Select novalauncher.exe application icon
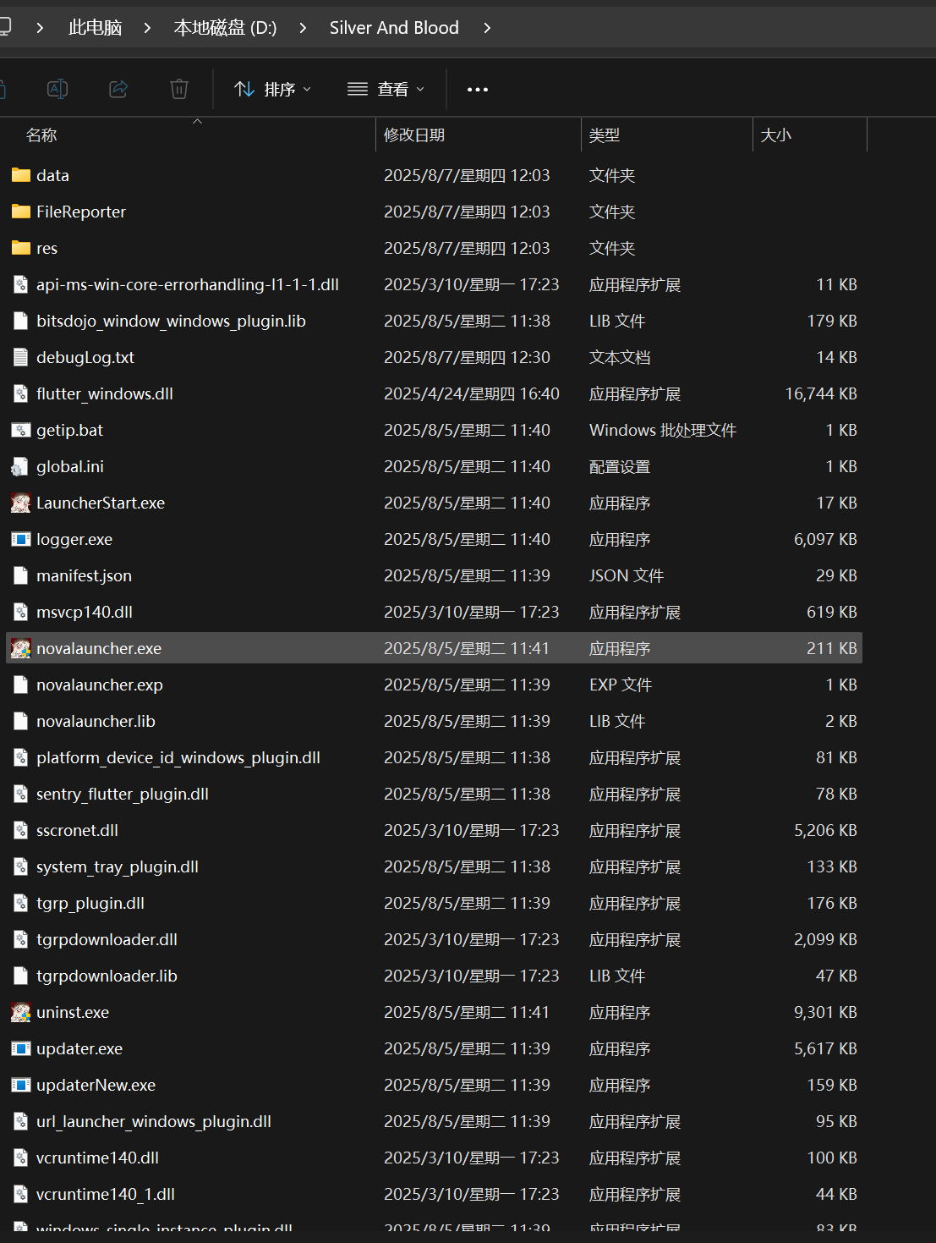This screenshot has height=1243, width=936. [x=21, y=648]
